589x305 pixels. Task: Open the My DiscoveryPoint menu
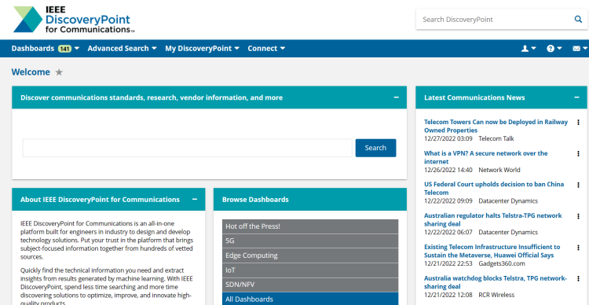[202, 49]
